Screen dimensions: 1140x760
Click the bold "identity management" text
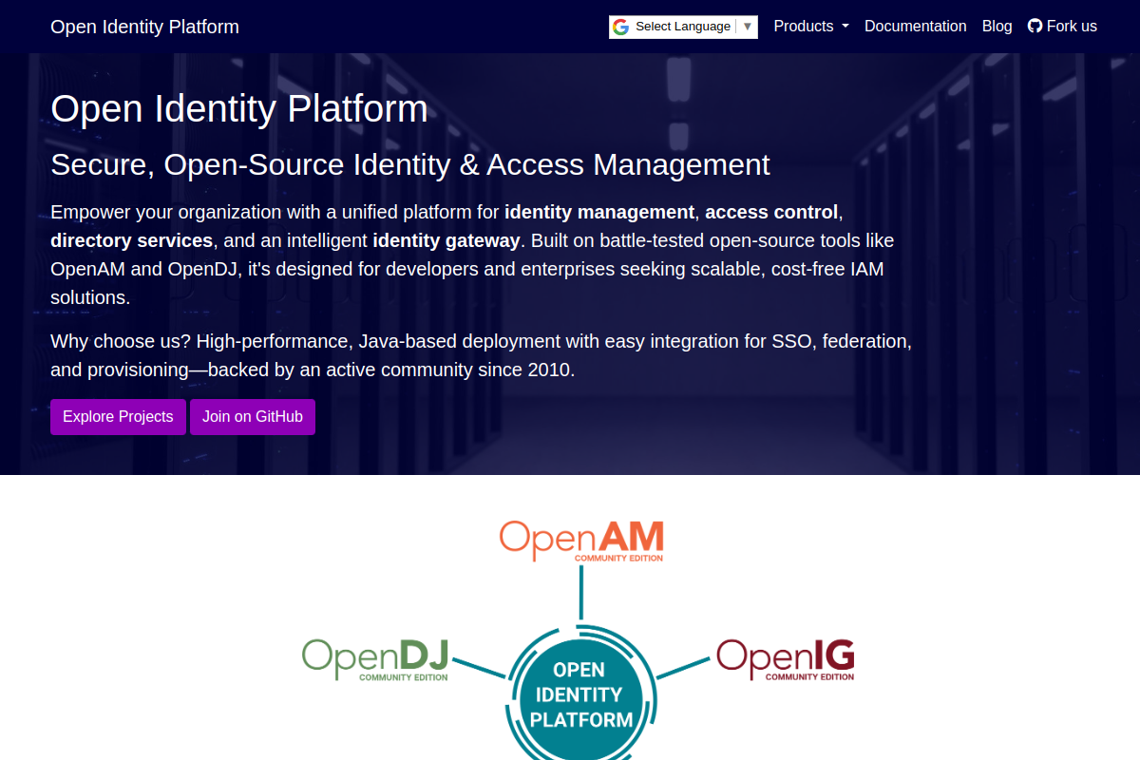[x=599, y=212]
